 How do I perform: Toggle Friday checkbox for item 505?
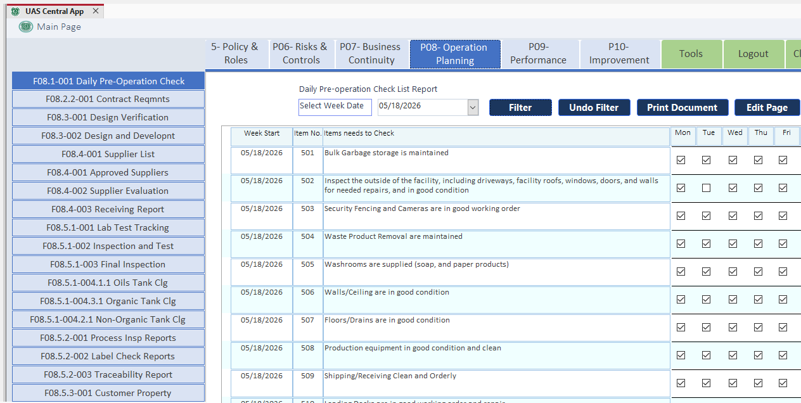[x=783, y=272]
